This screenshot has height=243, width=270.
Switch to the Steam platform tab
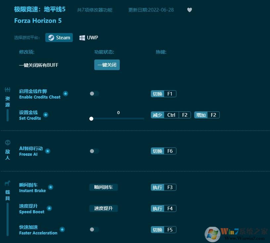click(x=59, y=37)
